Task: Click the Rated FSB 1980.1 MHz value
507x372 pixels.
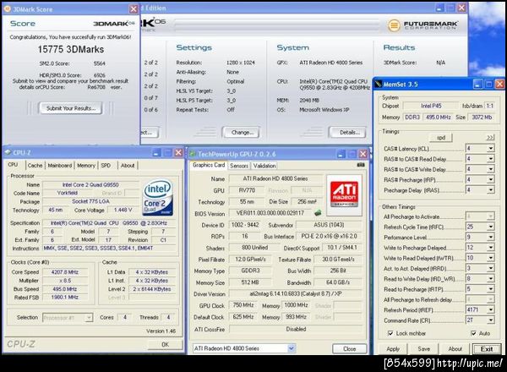Action: 65,298
